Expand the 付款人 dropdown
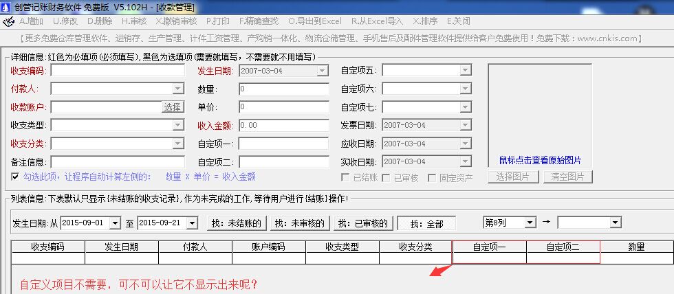 (177, 89)
